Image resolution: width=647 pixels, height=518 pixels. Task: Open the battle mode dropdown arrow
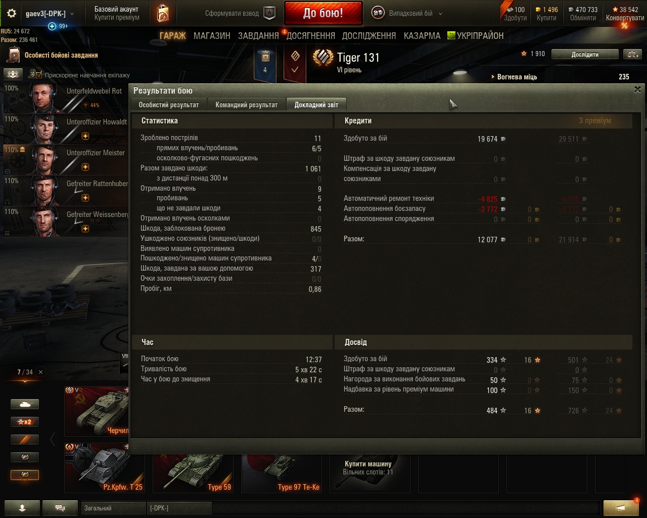point(440,14)
